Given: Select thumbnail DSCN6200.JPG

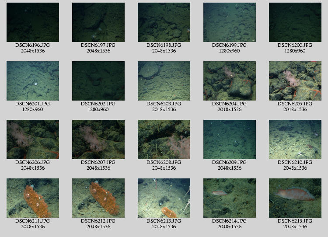Looking at the screenshot, I should [x=295, y=22].
